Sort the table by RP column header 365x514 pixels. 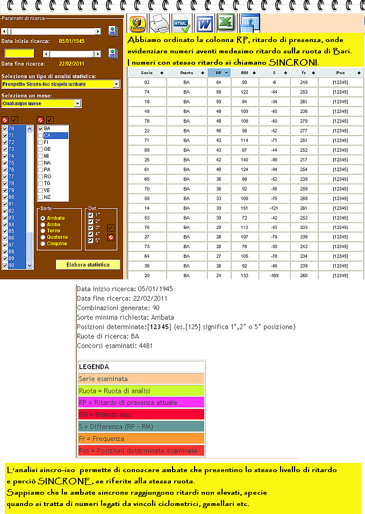click(x=219, y=72)
